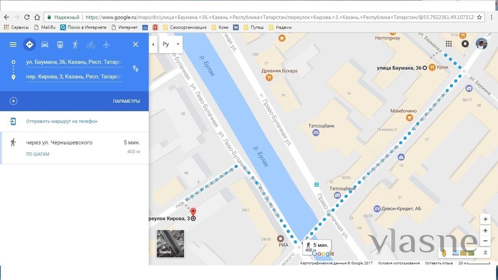Screen dimensions: 498x280
Task: Select public transit travel mode
Action: pyautogui.click(x=60, y=44)
